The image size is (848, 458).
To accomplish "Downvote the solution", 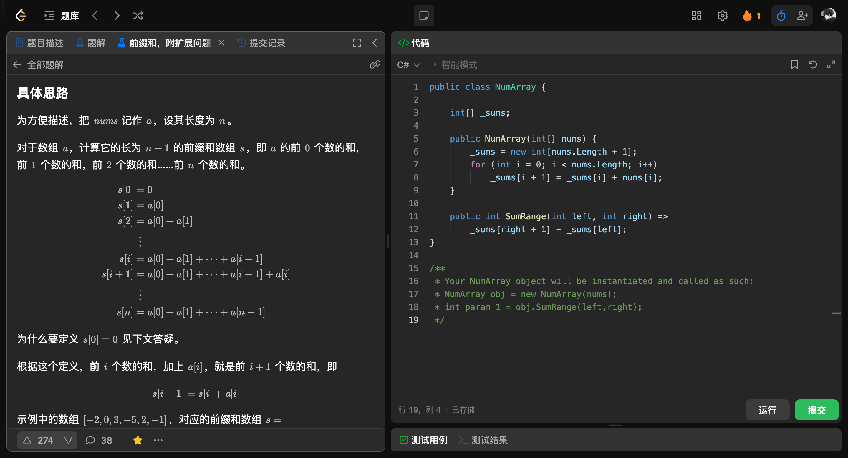I will coord(69,440).
